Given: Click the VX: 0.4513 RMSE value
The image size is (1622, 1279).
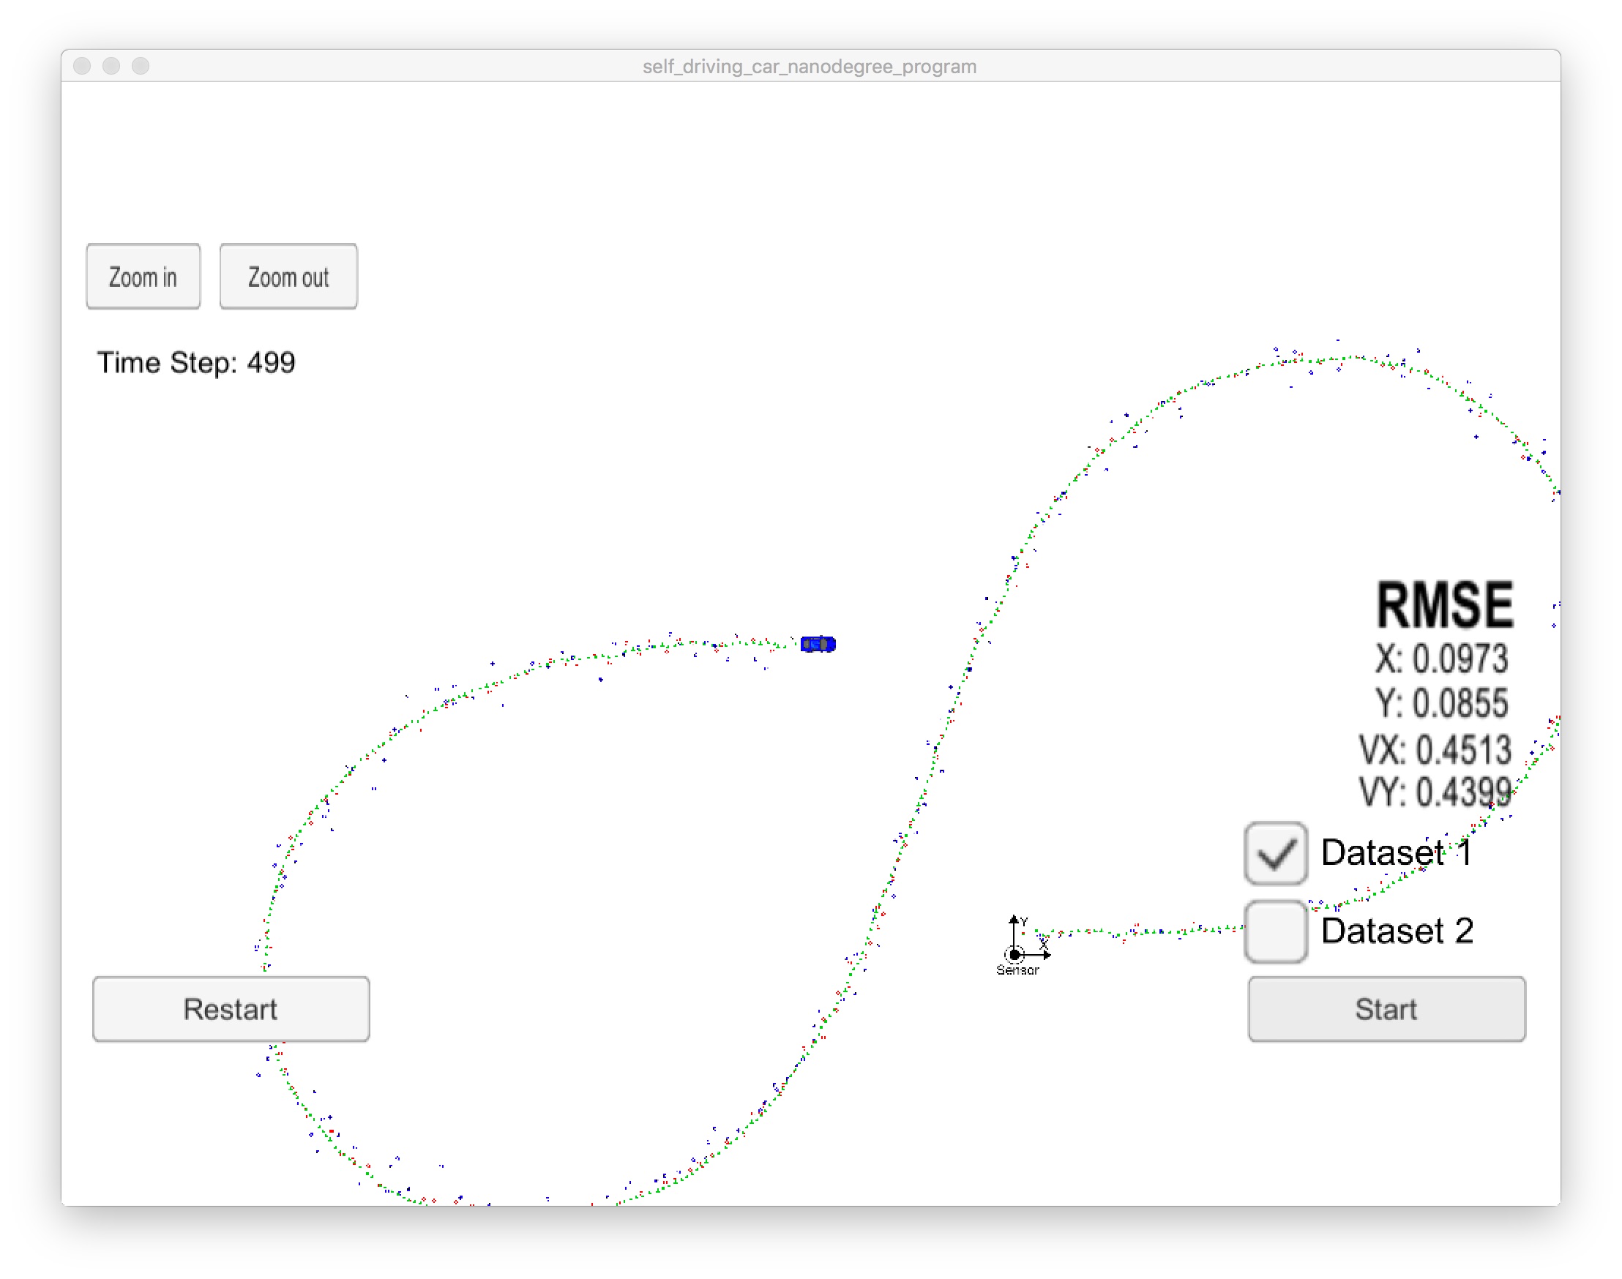Looking at the screenshot, I should tap(1435, 749).
